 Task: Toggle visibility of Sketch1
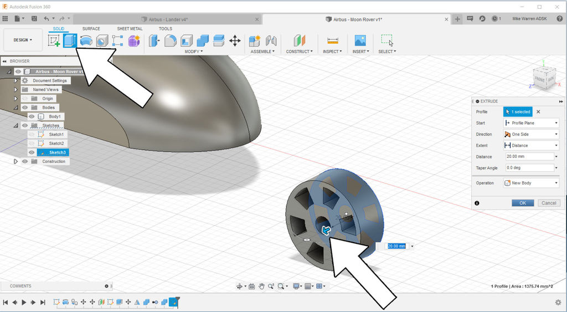[x=32, y=134]
